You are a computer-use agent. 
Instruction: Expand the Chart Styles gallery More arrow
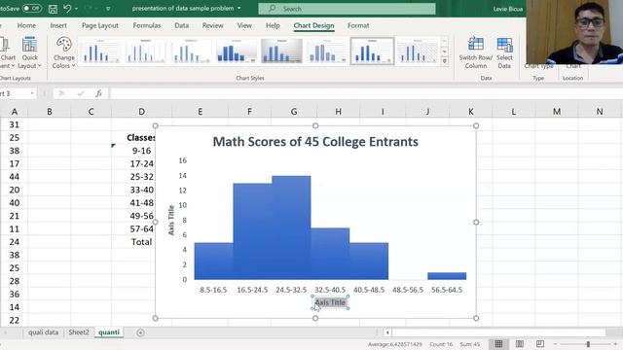[x=445, y=61]
